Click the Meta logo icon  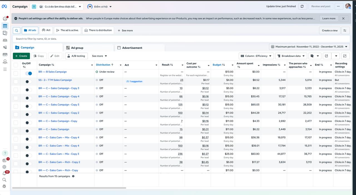pos(4,6)
